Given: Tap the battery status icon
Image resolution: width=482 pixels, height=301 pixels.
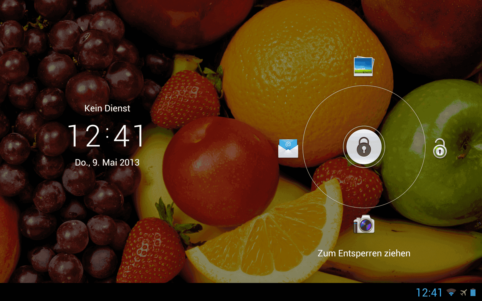Looking at the screenshot, I should (473, 292).
